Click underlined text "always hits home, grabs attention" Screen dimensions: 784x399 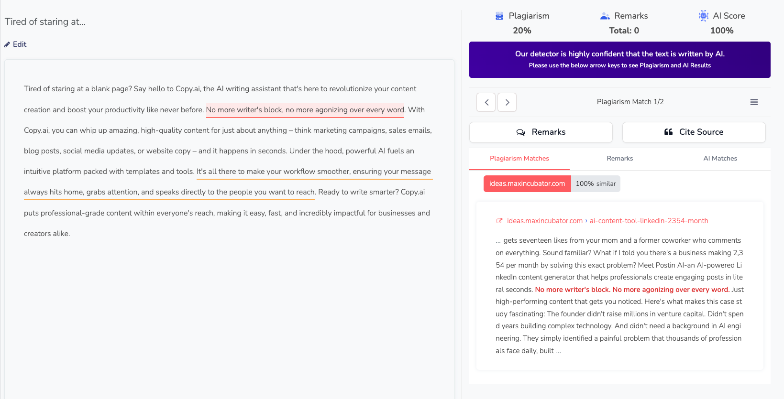click(169, 192)
